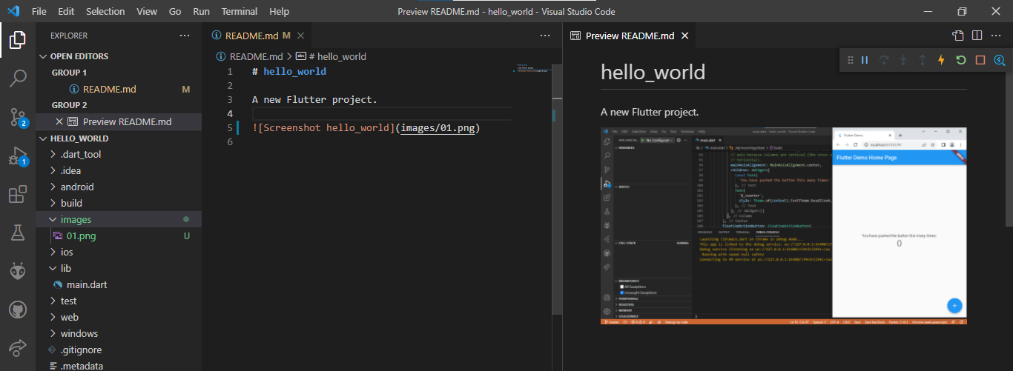Pause the debug session
Viewport: 1013px width, 371px height.
(864, 60)
